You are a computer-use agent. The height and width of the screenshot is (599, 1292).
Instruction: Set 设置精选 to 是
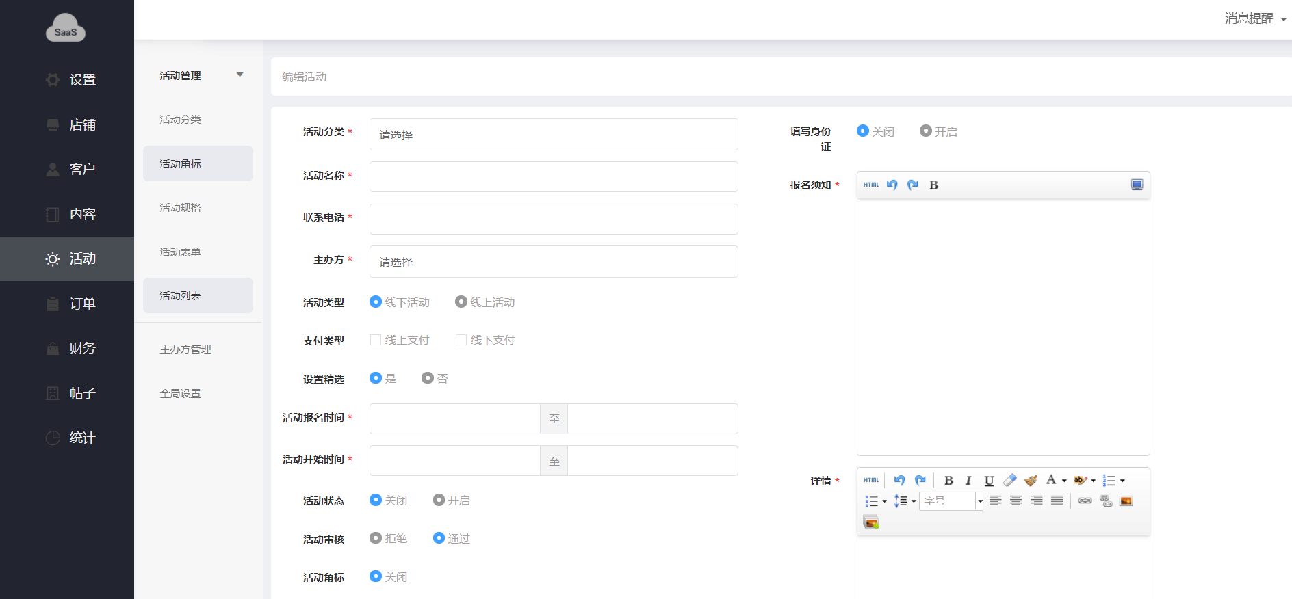tap(376, 378)
